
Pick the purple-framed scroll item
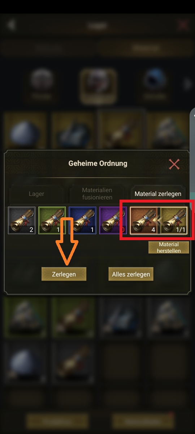coord(113,220)
